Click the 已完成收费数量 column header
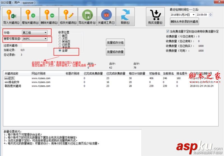Image resolution: width=224 pixels, height=156 pixels. pos(116,74)
